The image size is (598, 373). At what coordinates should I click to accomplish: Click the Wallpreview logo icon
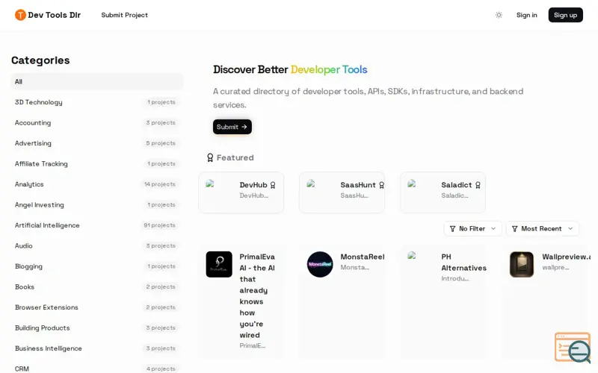click(522, 264)
